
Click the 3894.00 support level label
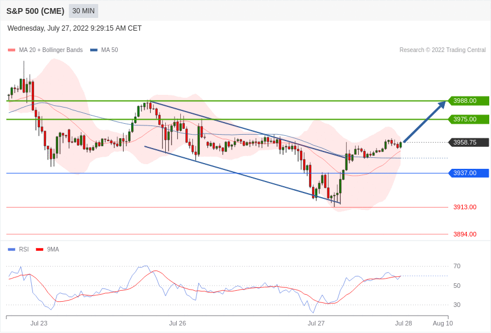click(x=464, y=234)
